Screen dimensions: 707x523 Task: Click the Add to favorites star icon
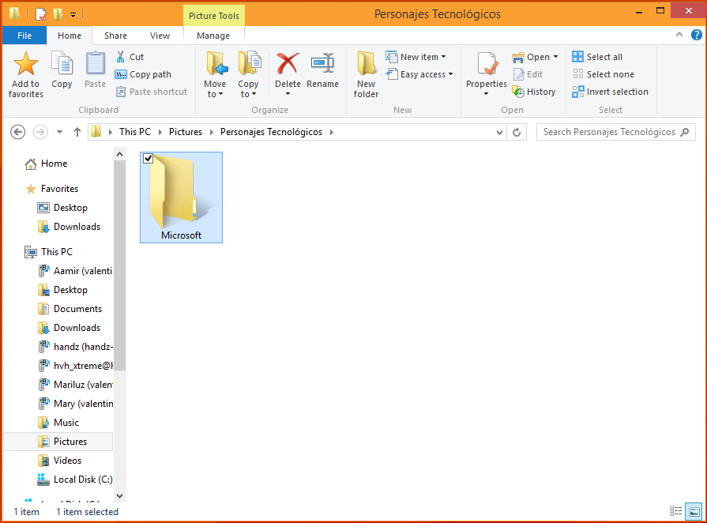(25, 65)
